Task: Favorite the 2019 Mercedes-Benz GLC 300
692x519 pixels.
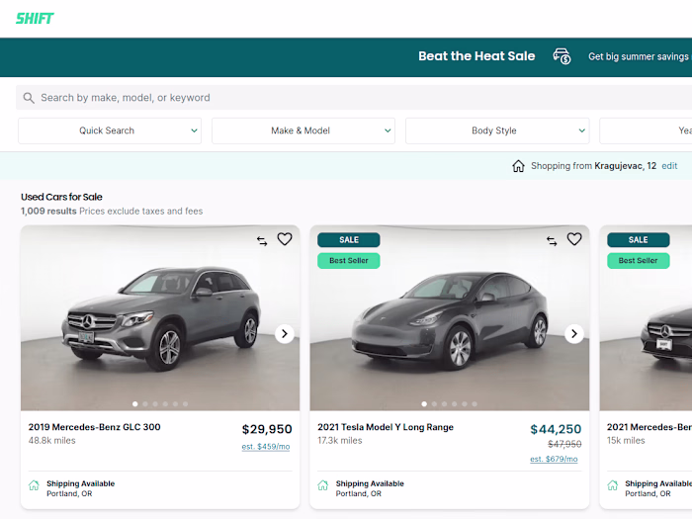Action: [285, 239]
